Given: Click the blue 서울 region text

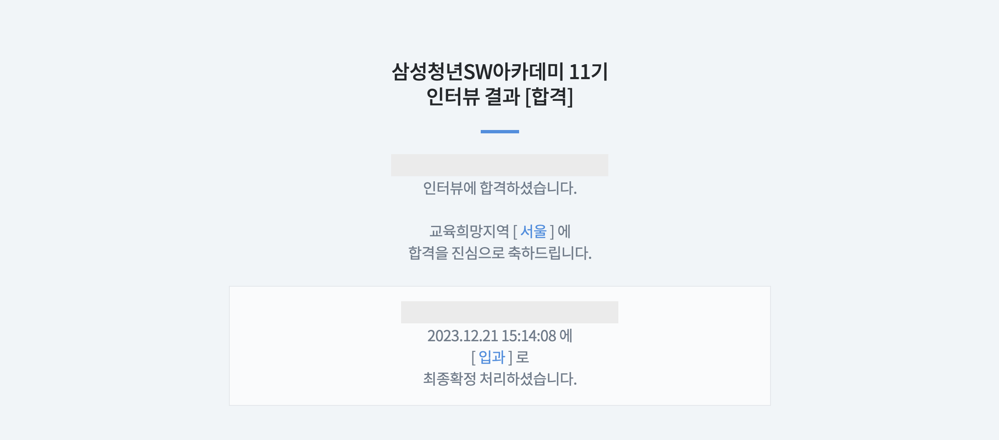Looking at the screenshot, I should tap(533, 231).
